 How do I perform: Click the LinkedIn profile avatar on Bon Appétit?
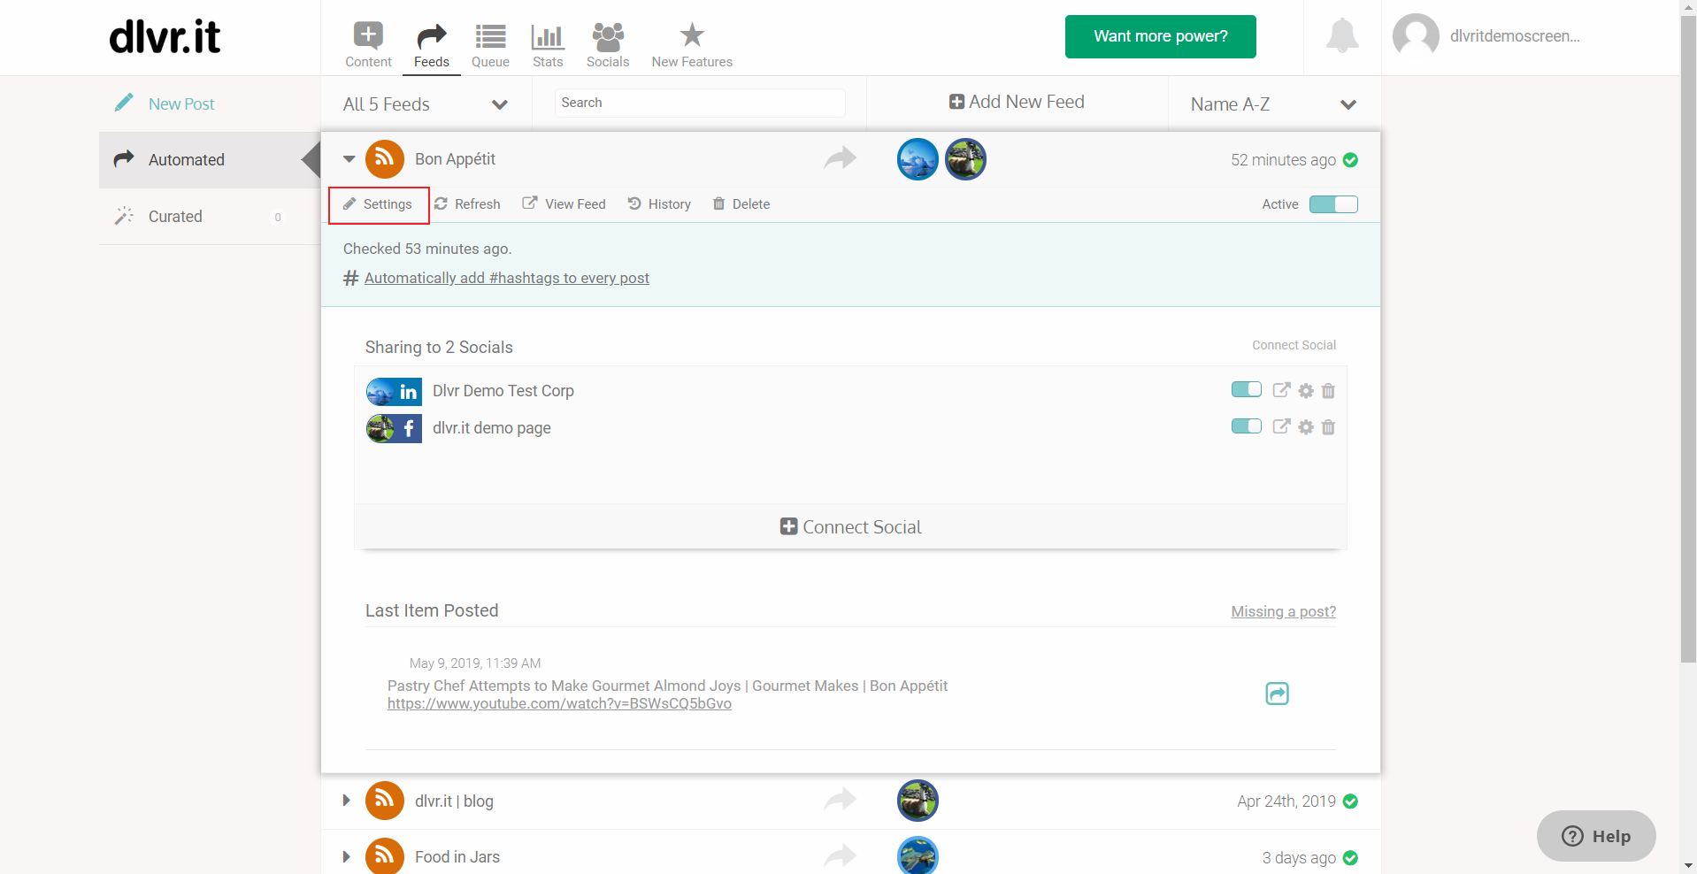point(918,159)
